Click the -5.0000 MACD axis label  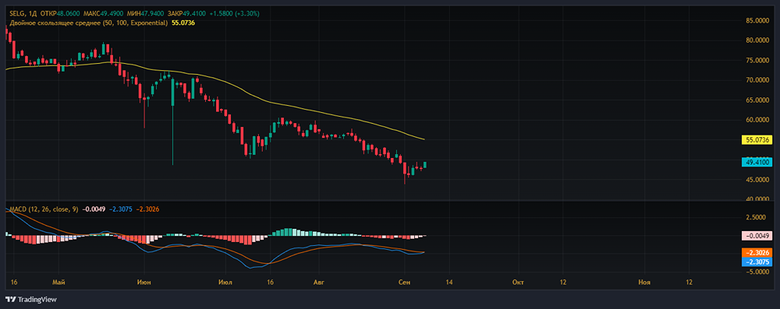[x=757, y=272]
